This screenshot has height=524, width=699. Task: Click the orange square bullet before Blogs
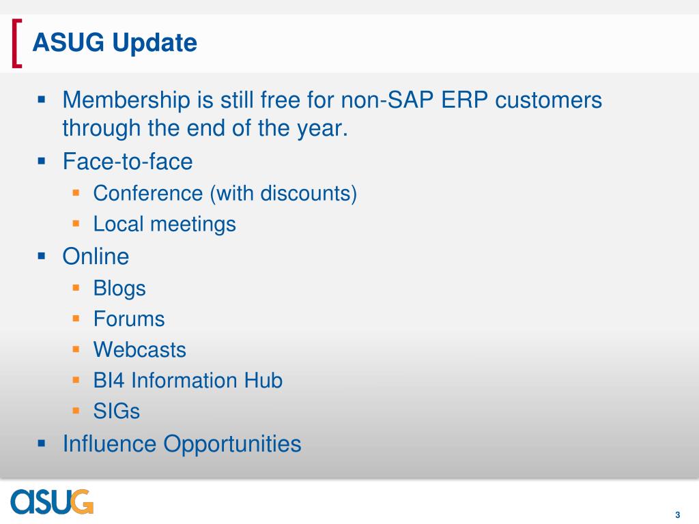pyautogui.click(x=76, y=288)
